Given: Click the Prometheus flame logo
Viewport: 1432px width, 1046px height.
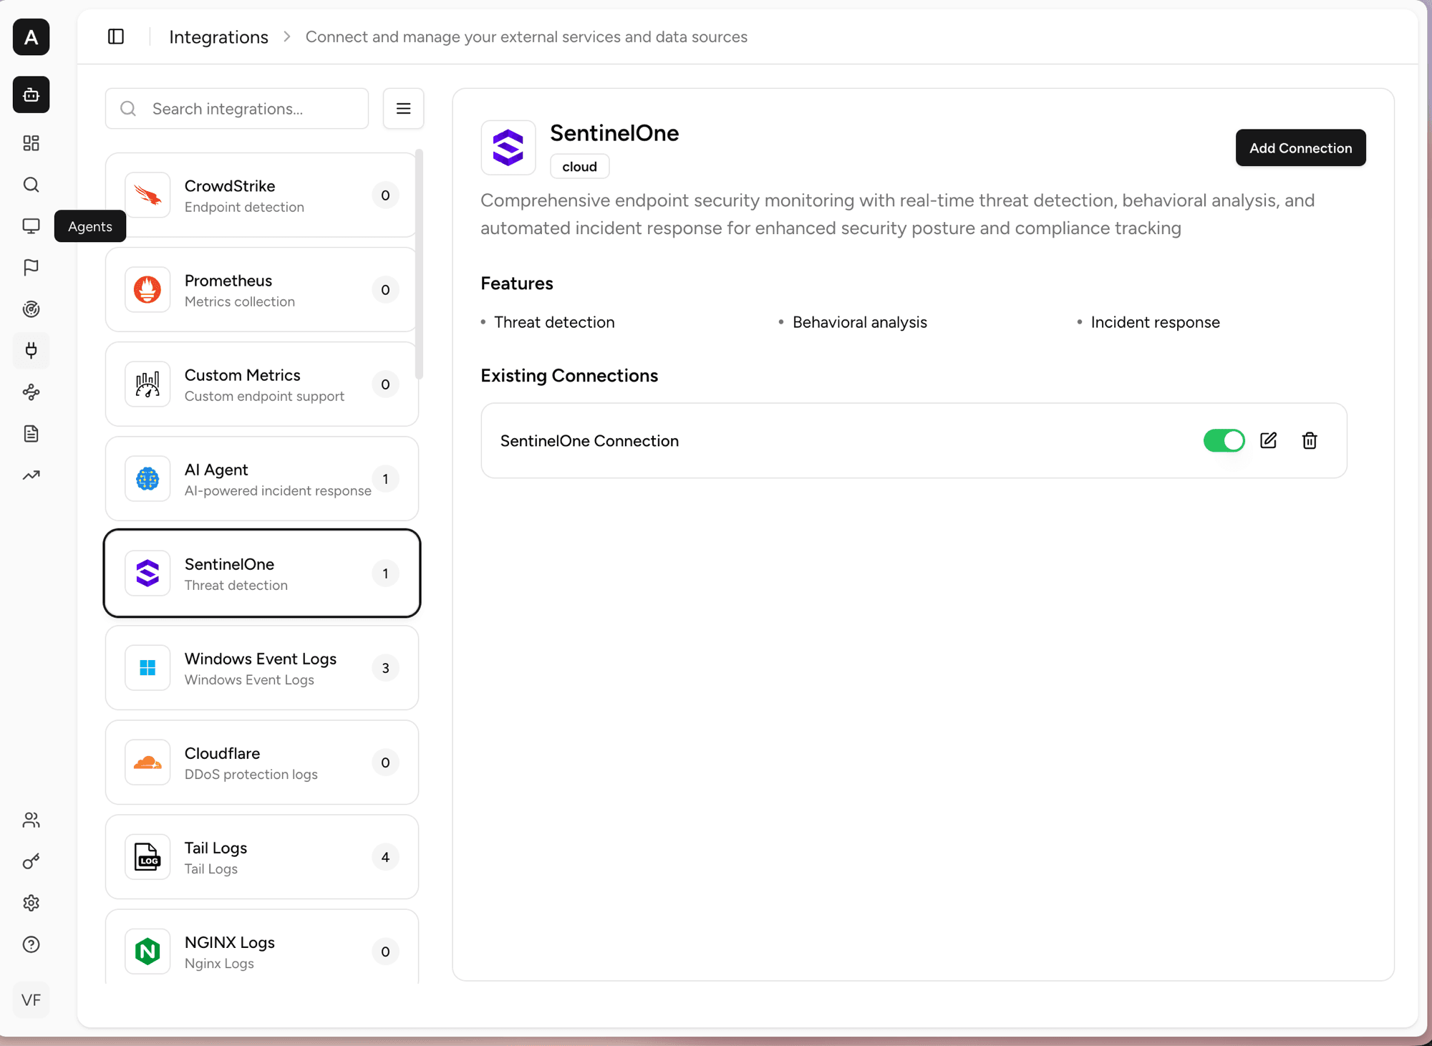Looking at the screenshot, I should (147, 289).
